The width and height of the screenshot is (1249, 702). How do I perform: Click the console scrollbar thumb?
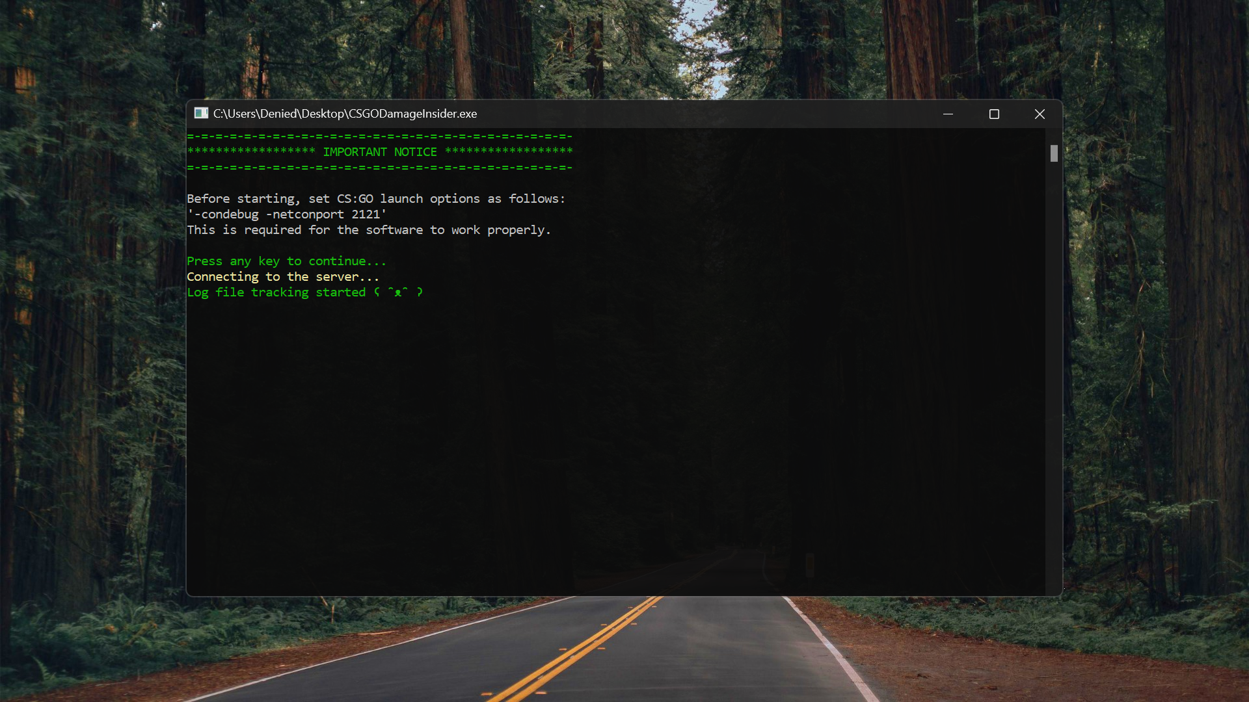pos(1054,153)
